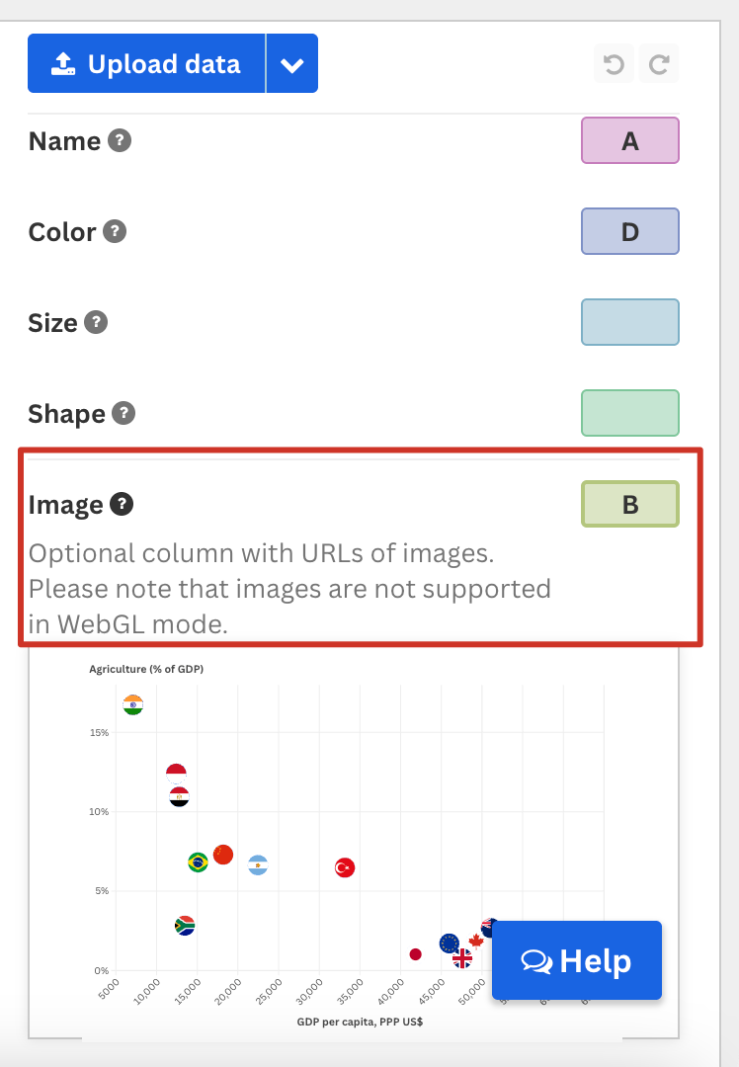This screenshot has height=1067, width=739.
Task: Click the Brazil flag marker in chart
Action: (x=198, y=862)
